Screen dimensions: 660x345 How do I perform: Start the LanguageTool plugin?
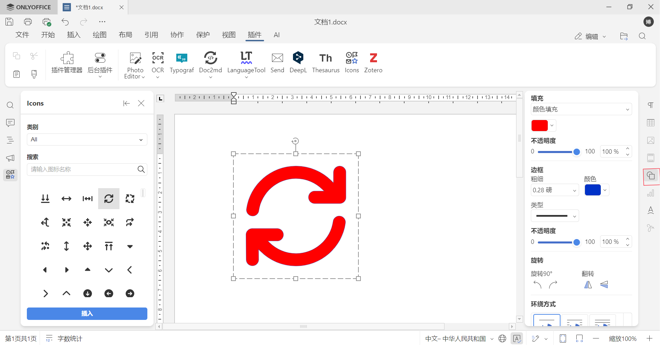(x=246, y=63)
